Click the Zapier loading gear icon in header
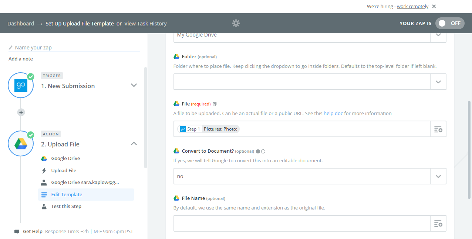This screenshot has height=239, width=472. (236, 23)
